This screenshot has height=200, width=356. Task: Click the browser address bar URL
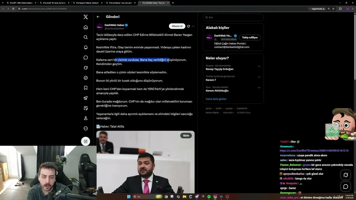pyautogui.click(x=44, y=9)
